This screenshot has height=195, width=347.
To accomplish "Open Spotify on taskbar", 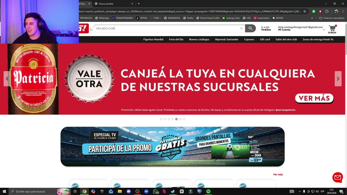I will tap(208, 191).
